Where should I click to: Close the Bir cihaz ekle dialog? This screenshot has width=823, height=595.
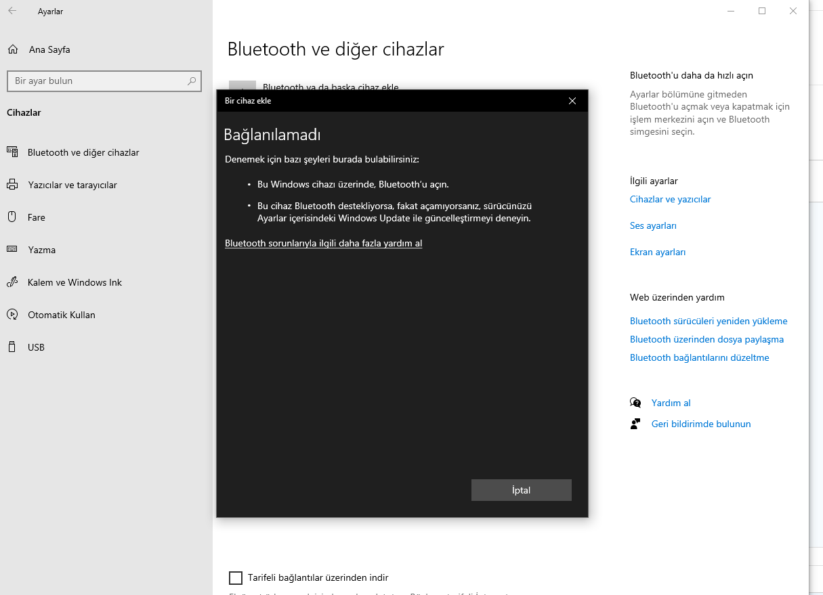click(572, 101)
